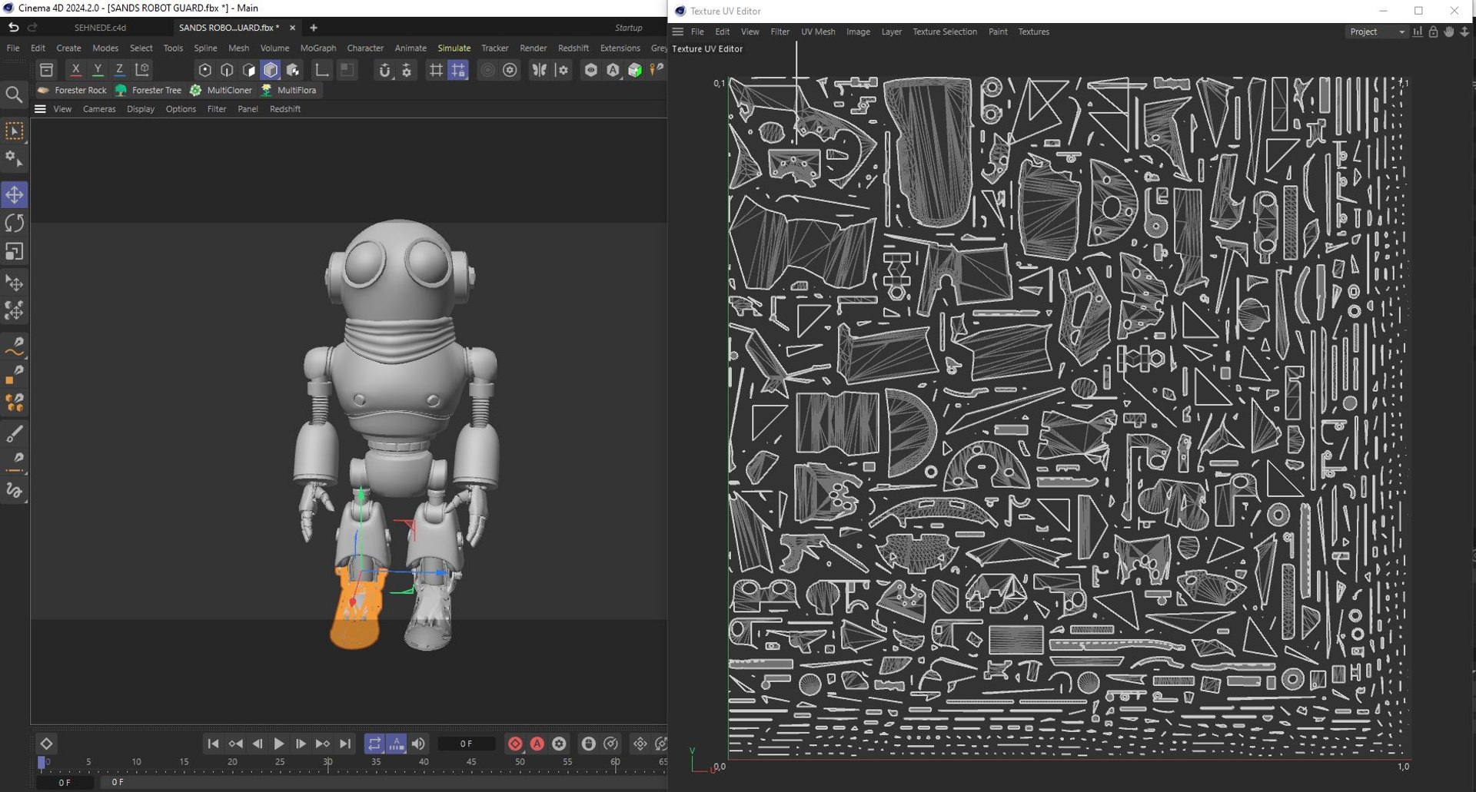The height and width of the screenshot is (792, 1476).
Task: Open snap settings gear icon
Action: pos(407,71)
